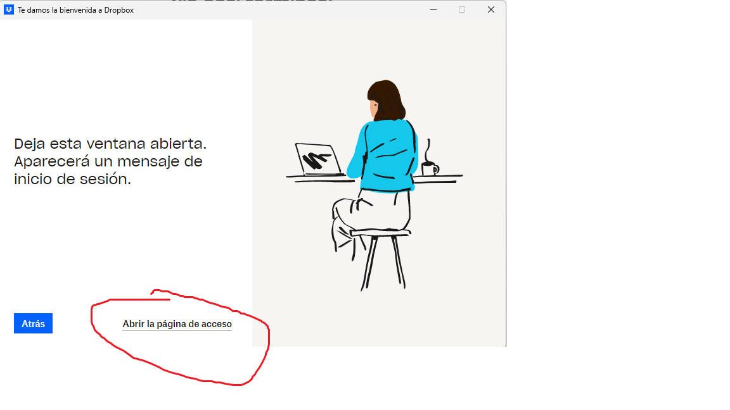
Task: Click the 'Deja esta ventana abierta.' heading line
Action: (x=110, y=143)
